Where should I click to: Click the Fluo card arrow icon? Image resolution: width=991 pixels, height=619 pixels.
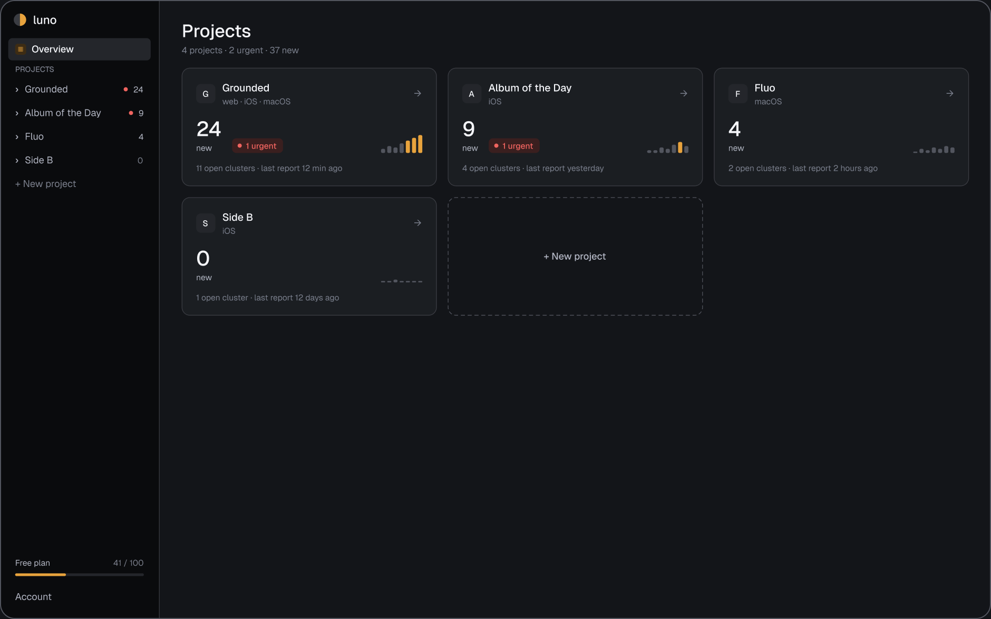click(950, 93)
